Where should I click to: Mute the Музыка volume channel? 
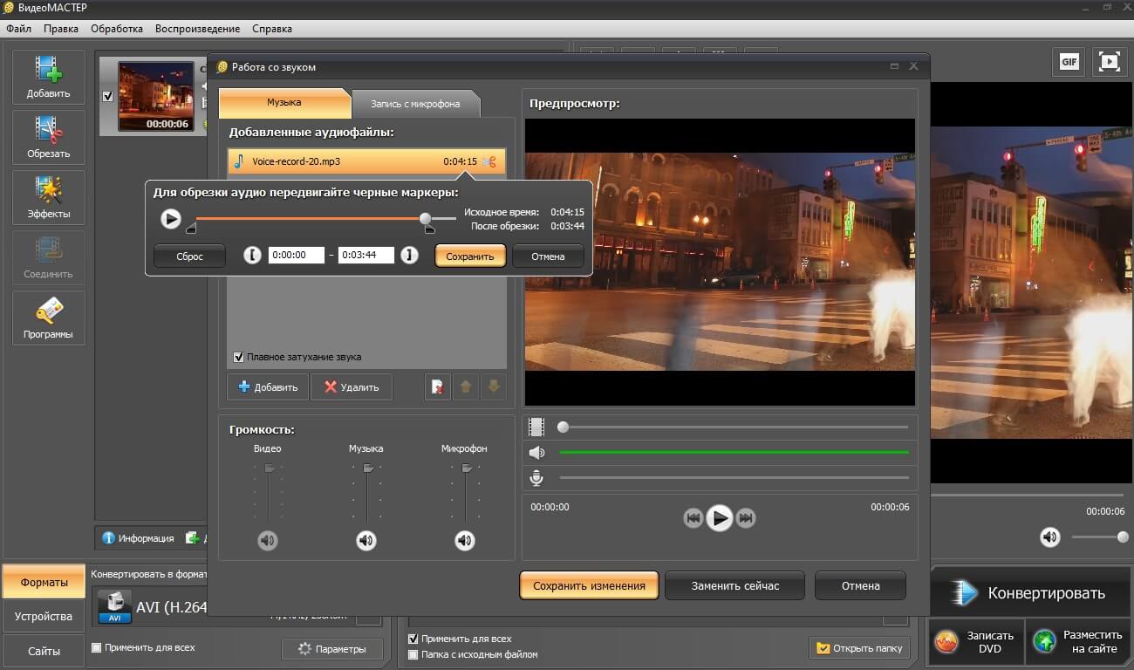click(366, 541)
